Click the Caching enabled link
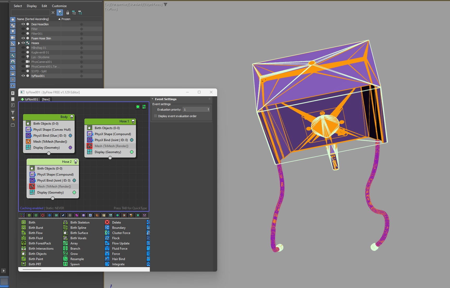Screen dimensions: 450x288 click(32, 208)
